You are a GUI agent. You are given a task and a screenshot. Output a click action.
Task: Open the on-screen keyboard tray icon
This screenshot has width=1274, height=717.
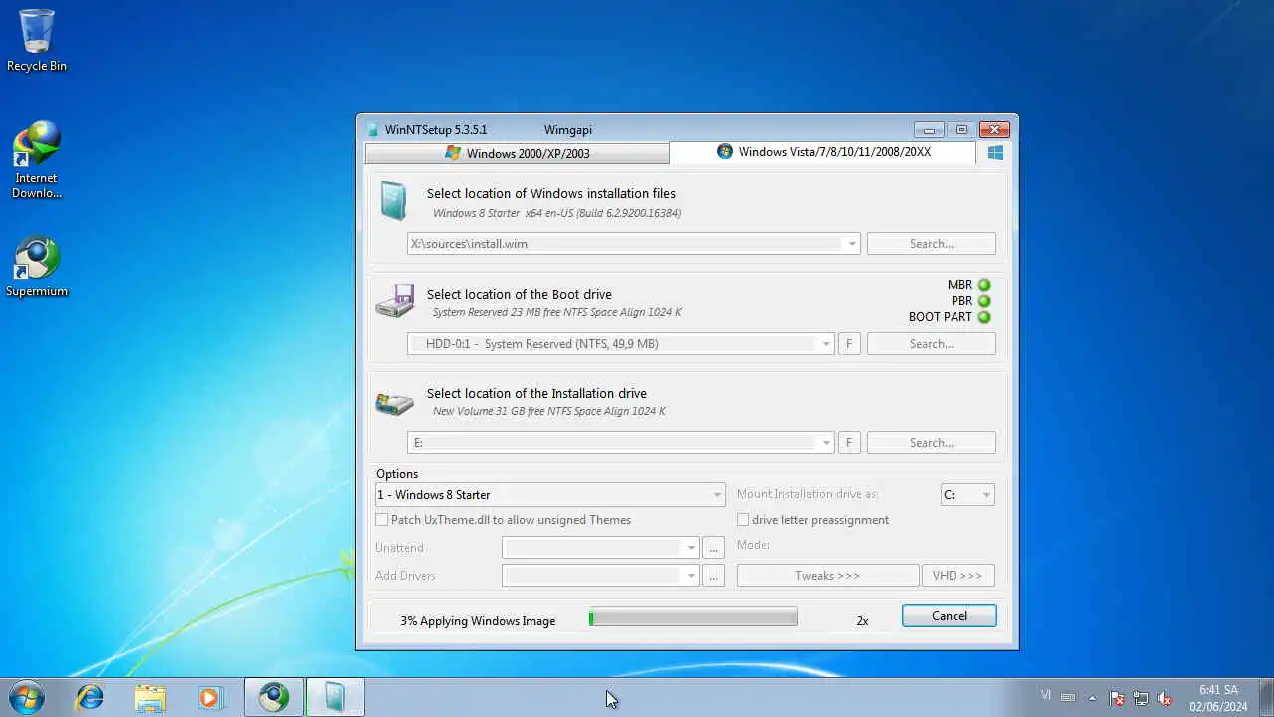click(x=1068, y=697)
